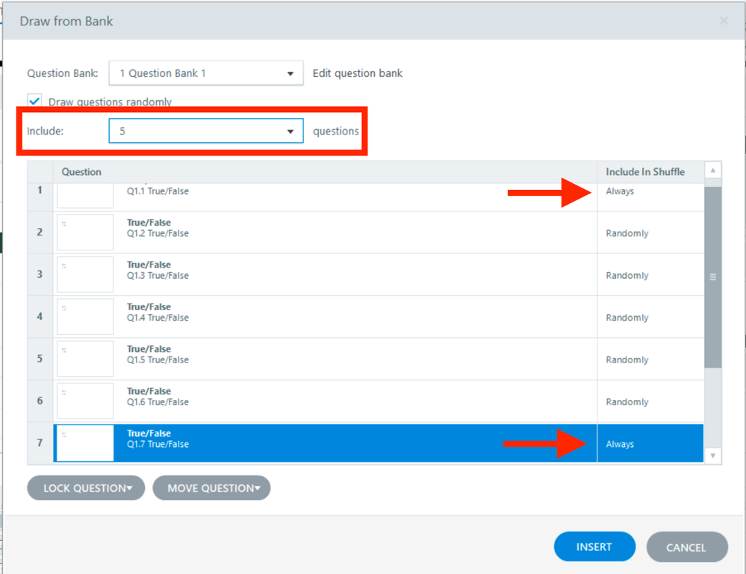Click thumbnail of question 7
Image resolution: width=746 pixels, height=574 pixels.
85,443
